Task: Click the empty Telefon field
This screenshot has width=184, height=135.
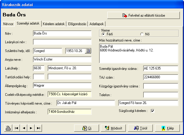Action: pos(161,95)
